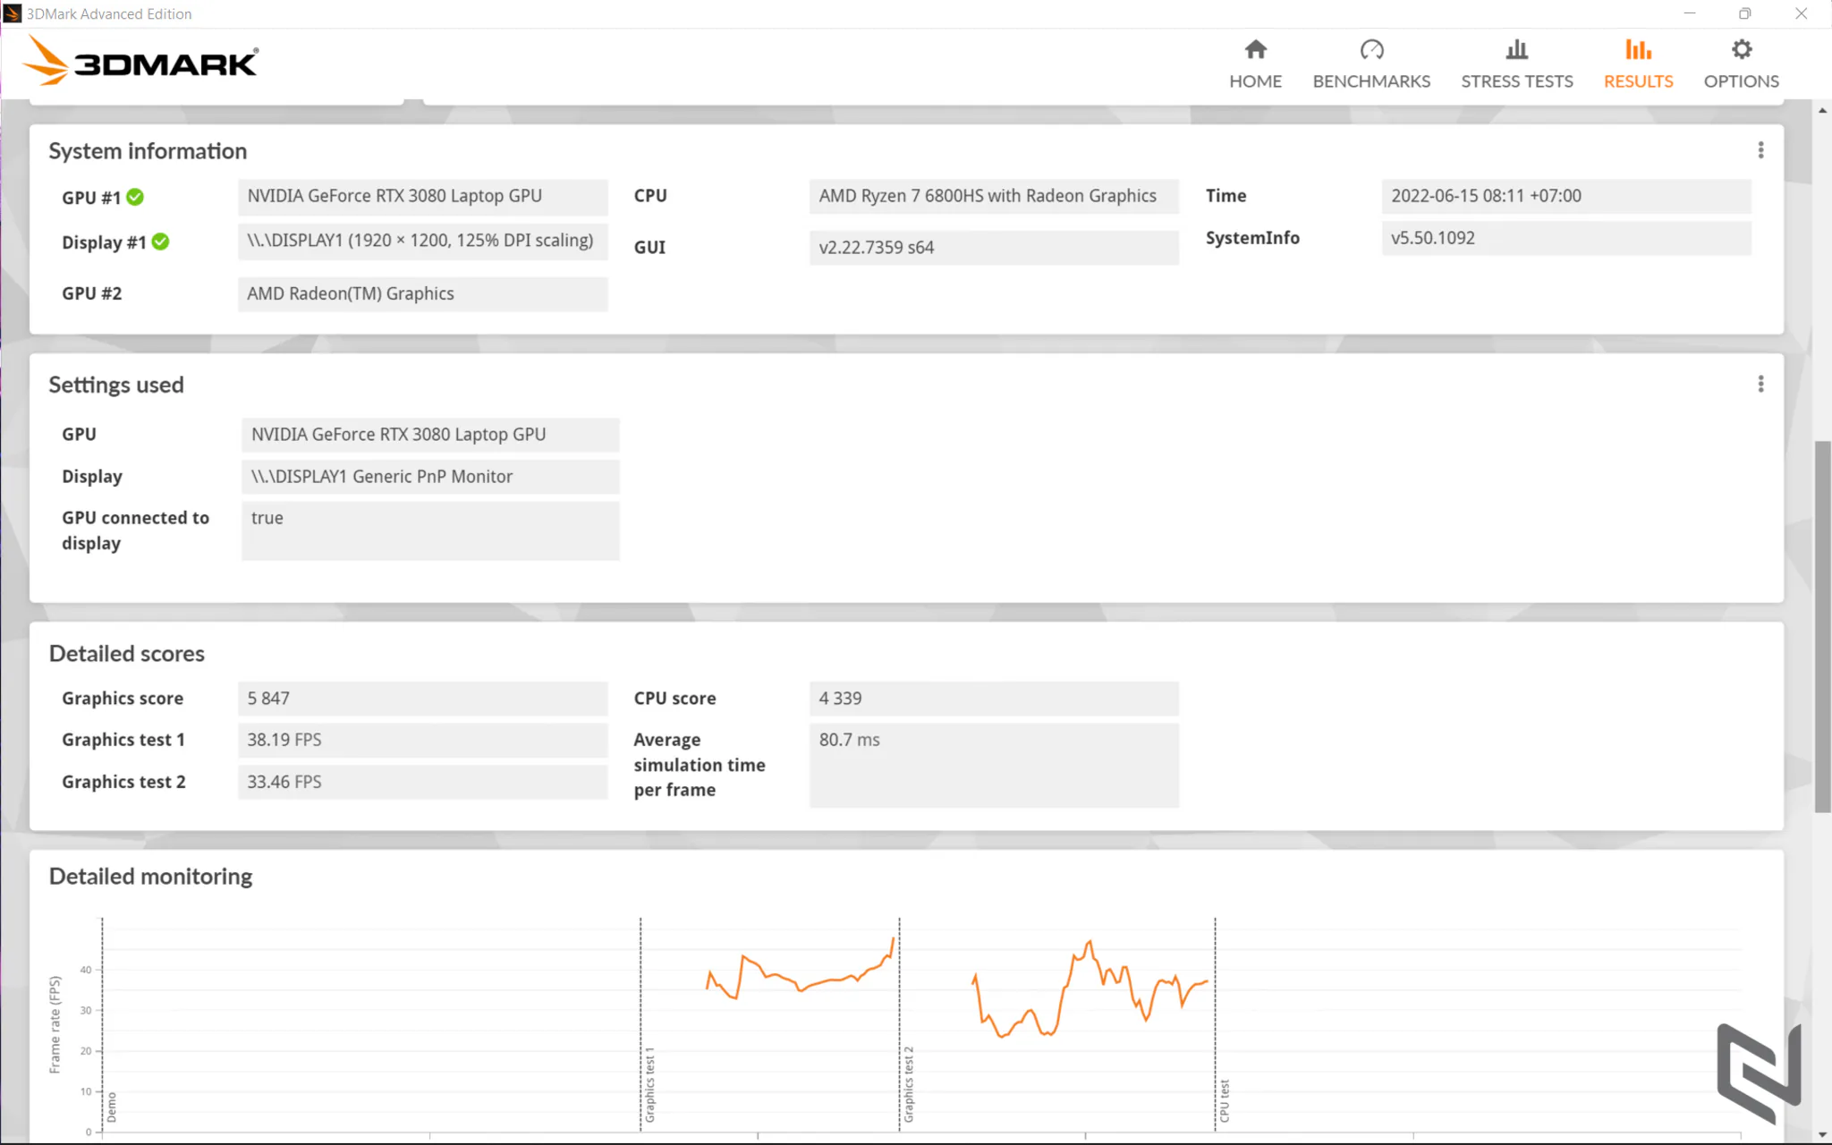Click the Average simulation time per frame label
The width and height of the screenshot is (1832, 1145).
click(x=700, y=765)
